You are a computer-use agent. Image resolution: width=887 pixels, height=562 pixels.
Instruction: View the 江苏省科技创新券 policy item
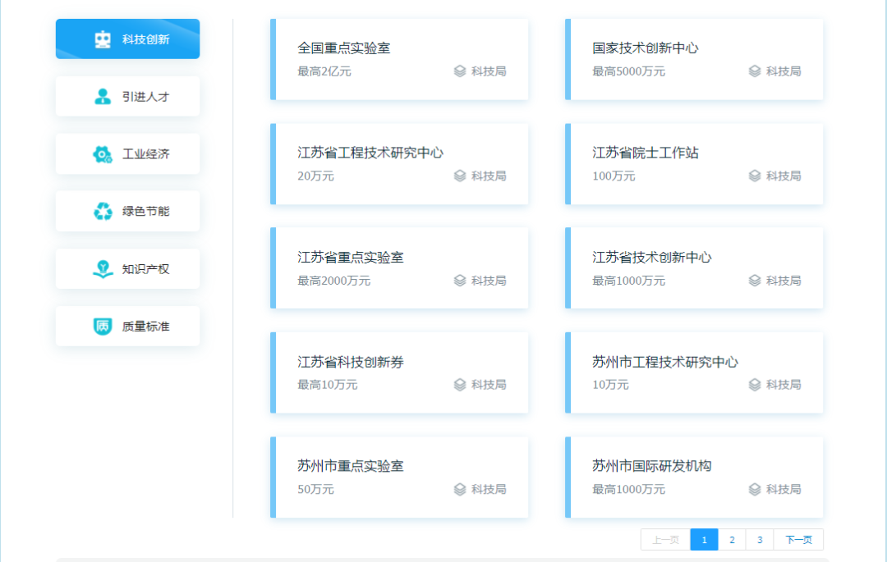click(x=399, y=372)
